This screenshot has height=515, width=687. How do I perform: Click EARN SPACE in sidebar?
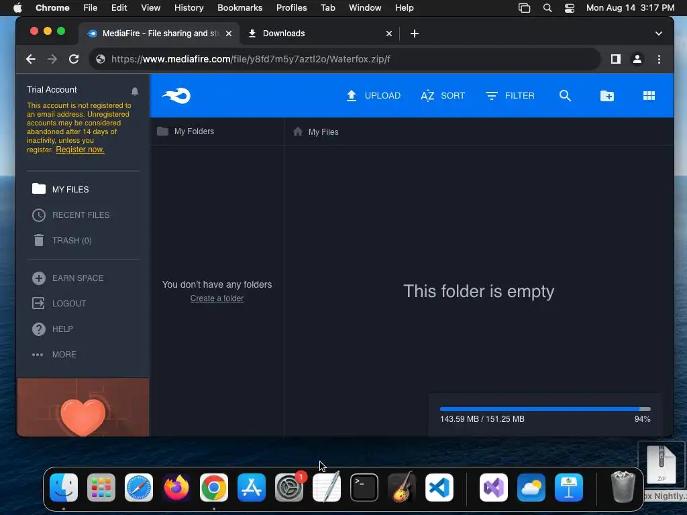(68, 278)
